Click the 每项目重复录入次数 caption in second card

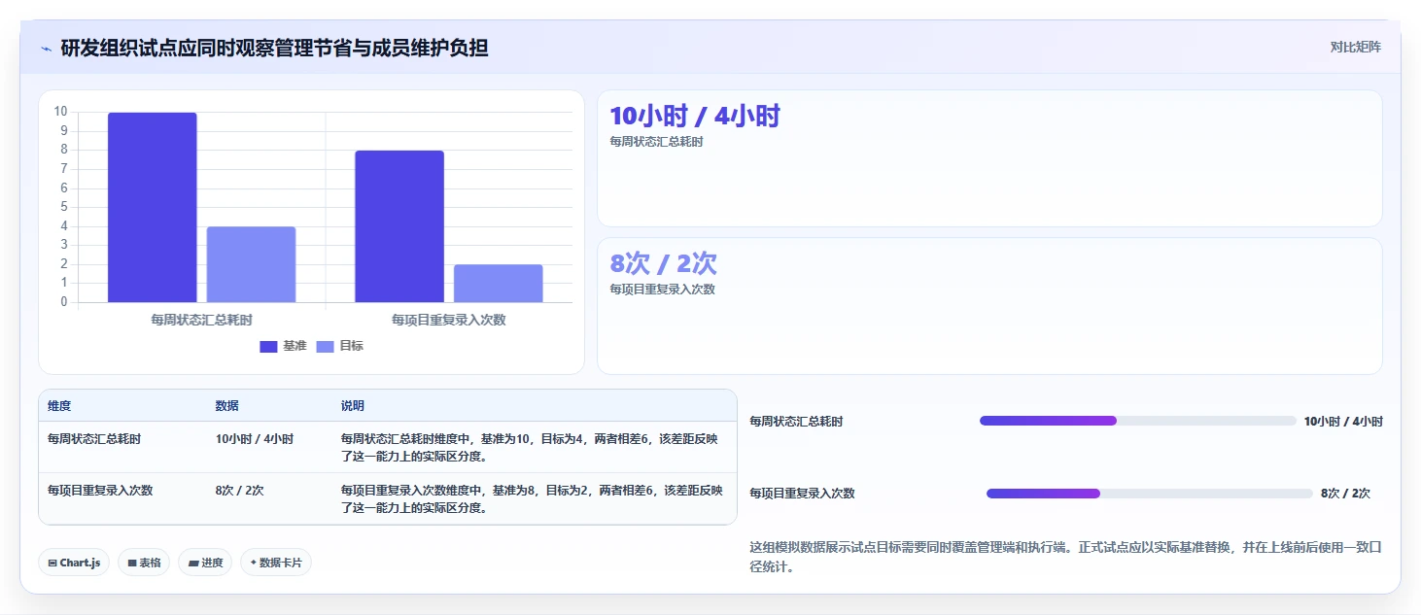click(662, 290)
